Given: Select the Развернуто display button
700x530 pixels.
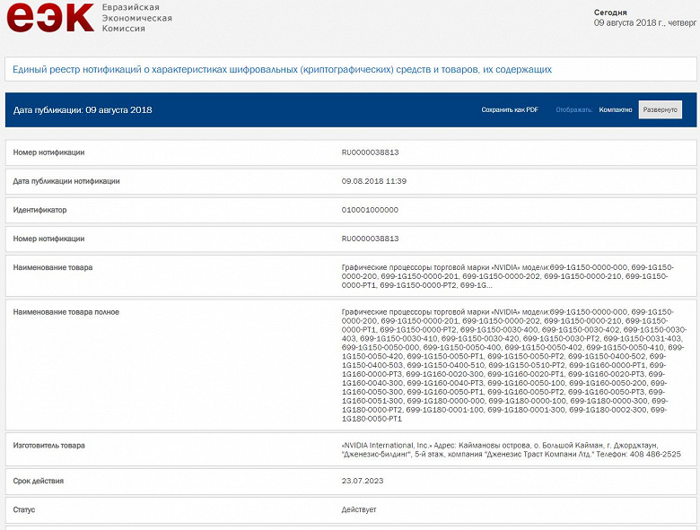Looking at the screenshot, I should (x=660, y=109).
